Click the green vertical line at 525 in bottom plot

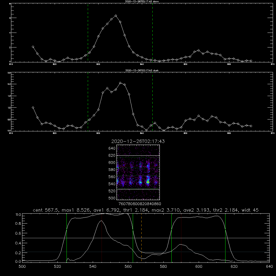67,238
